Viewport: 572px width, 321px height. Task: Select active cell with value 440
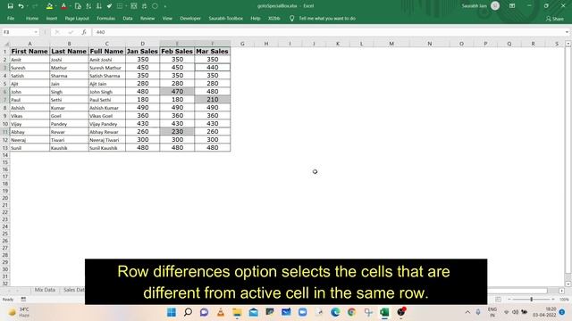pos(213,68)
